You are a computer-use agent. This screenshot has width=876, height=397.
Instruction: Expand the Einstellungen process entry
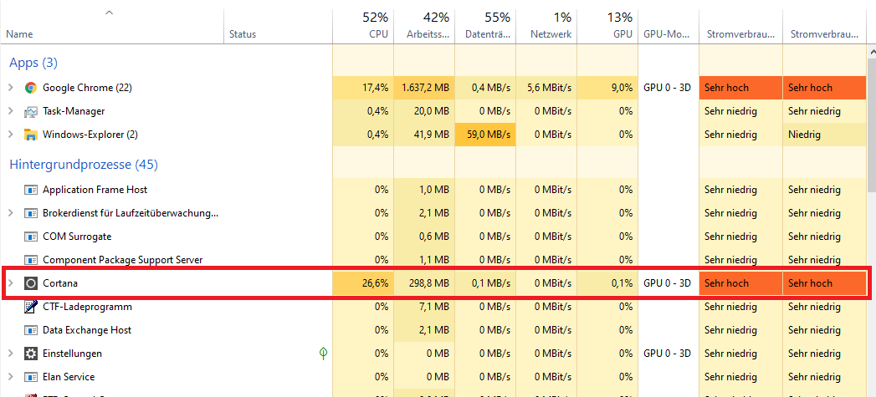click(x=10, y=354)
